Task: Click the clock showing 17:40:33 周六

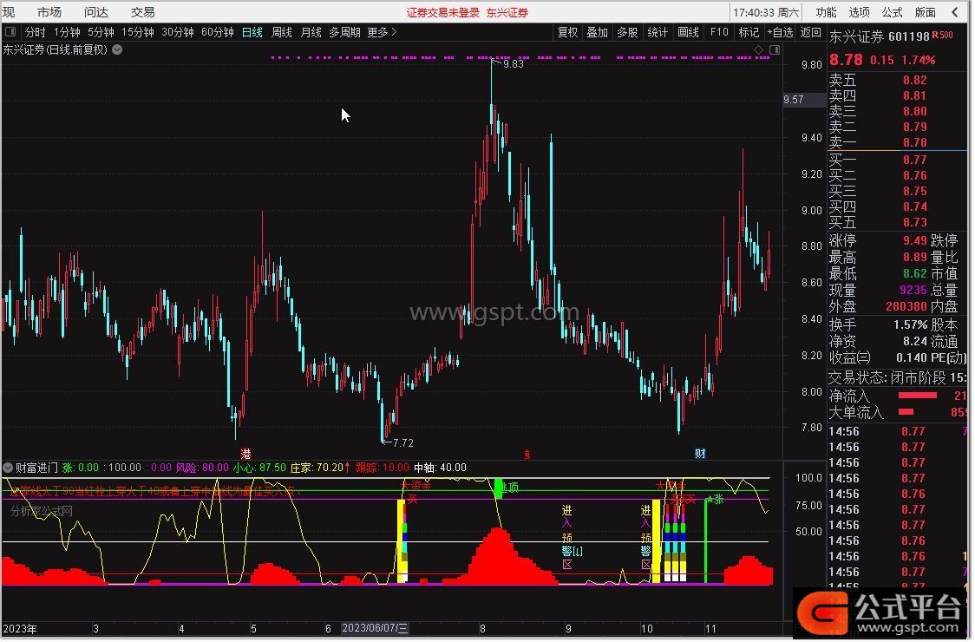Action: 766,12
